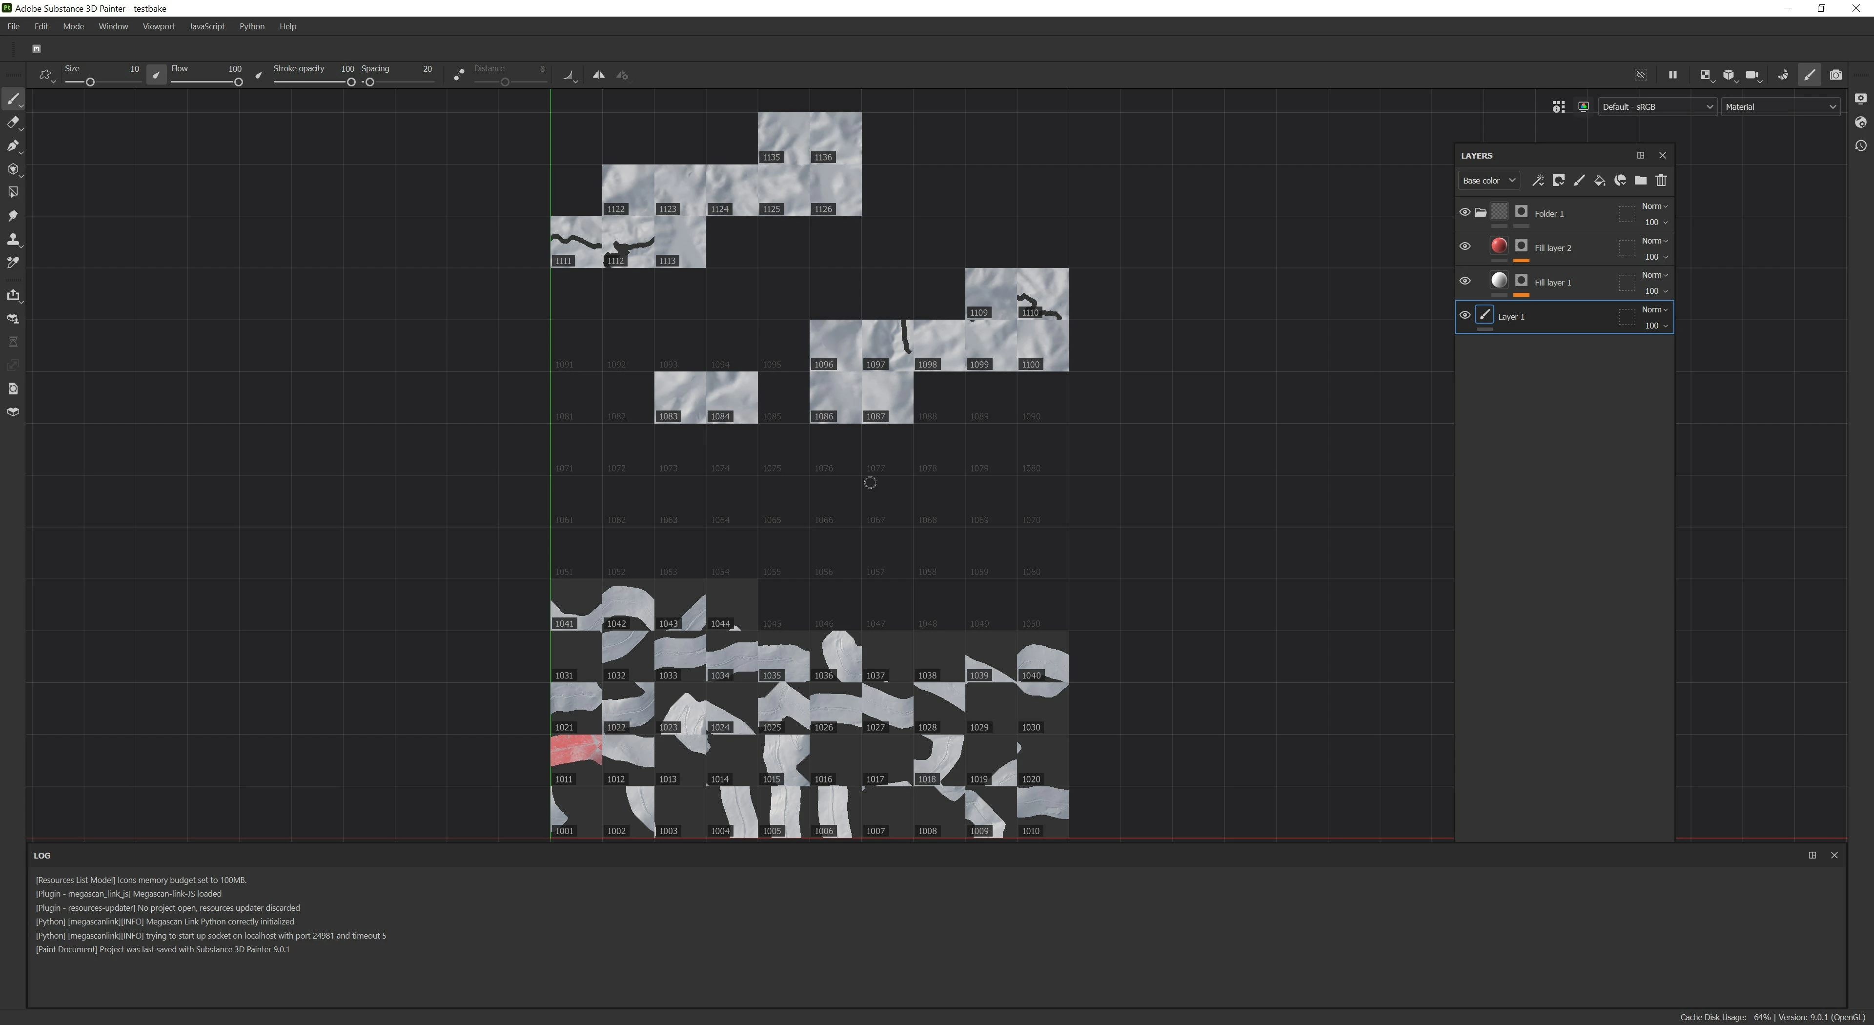
Task: Toggle visibility of Folder 1
Action: tap(1465, 212)
